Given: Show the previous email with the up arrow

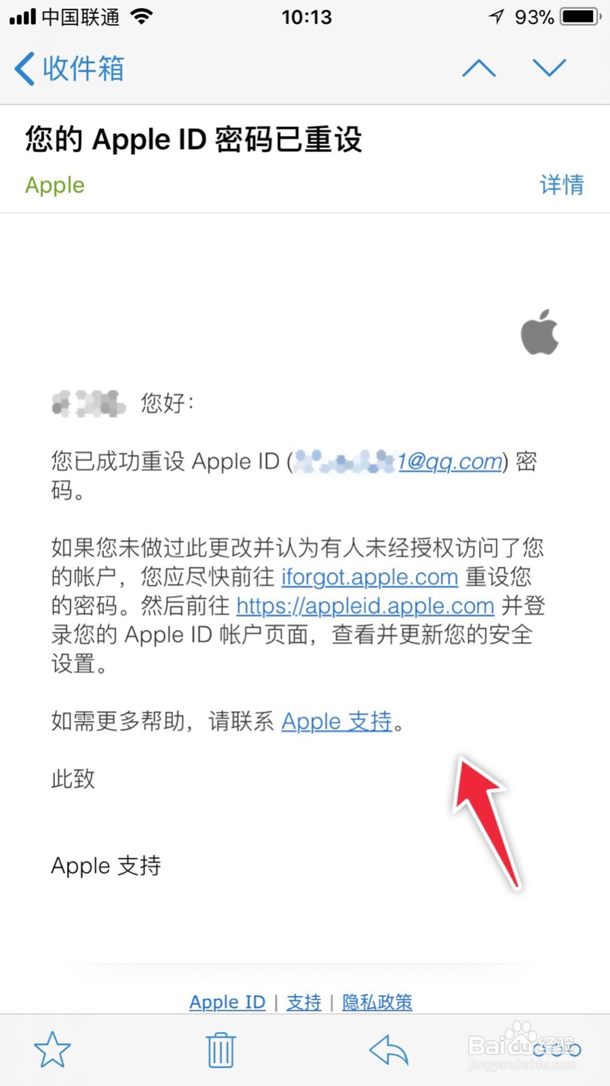Looking at the screenshot, I should [x=479, y=68].
